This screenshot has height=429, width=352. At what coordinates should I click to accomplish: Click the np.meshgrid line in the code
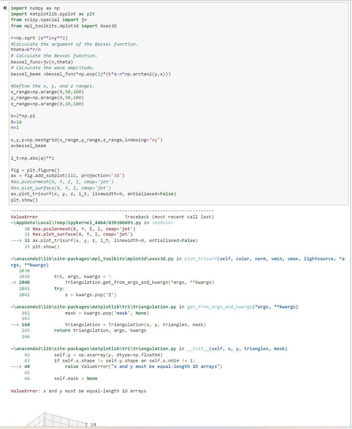86,140
